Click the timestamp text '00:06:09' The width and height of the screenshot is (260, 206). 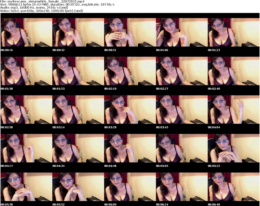click(x=110, y=204)
